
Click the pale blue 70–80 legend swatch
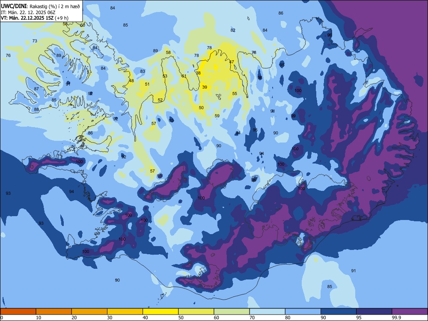click(267, 312)
